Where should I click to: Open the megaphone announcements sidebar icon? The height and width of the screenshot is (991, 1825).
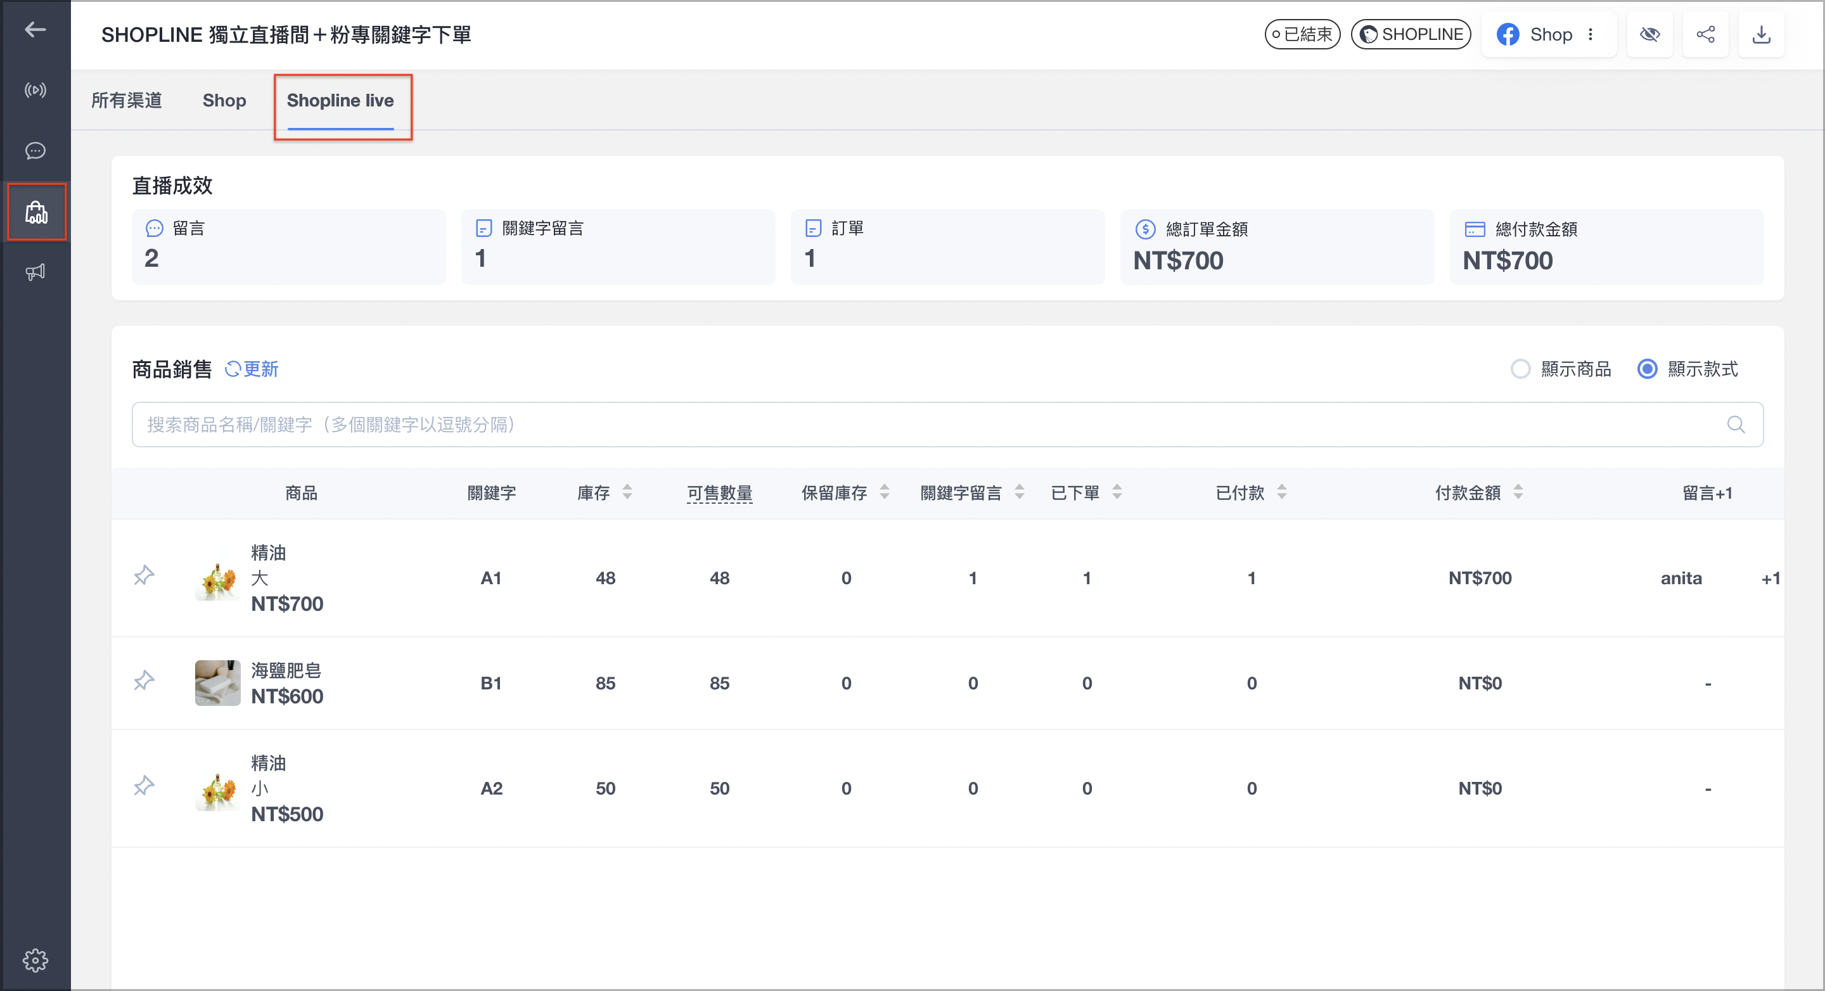click(x=35, y=272)
